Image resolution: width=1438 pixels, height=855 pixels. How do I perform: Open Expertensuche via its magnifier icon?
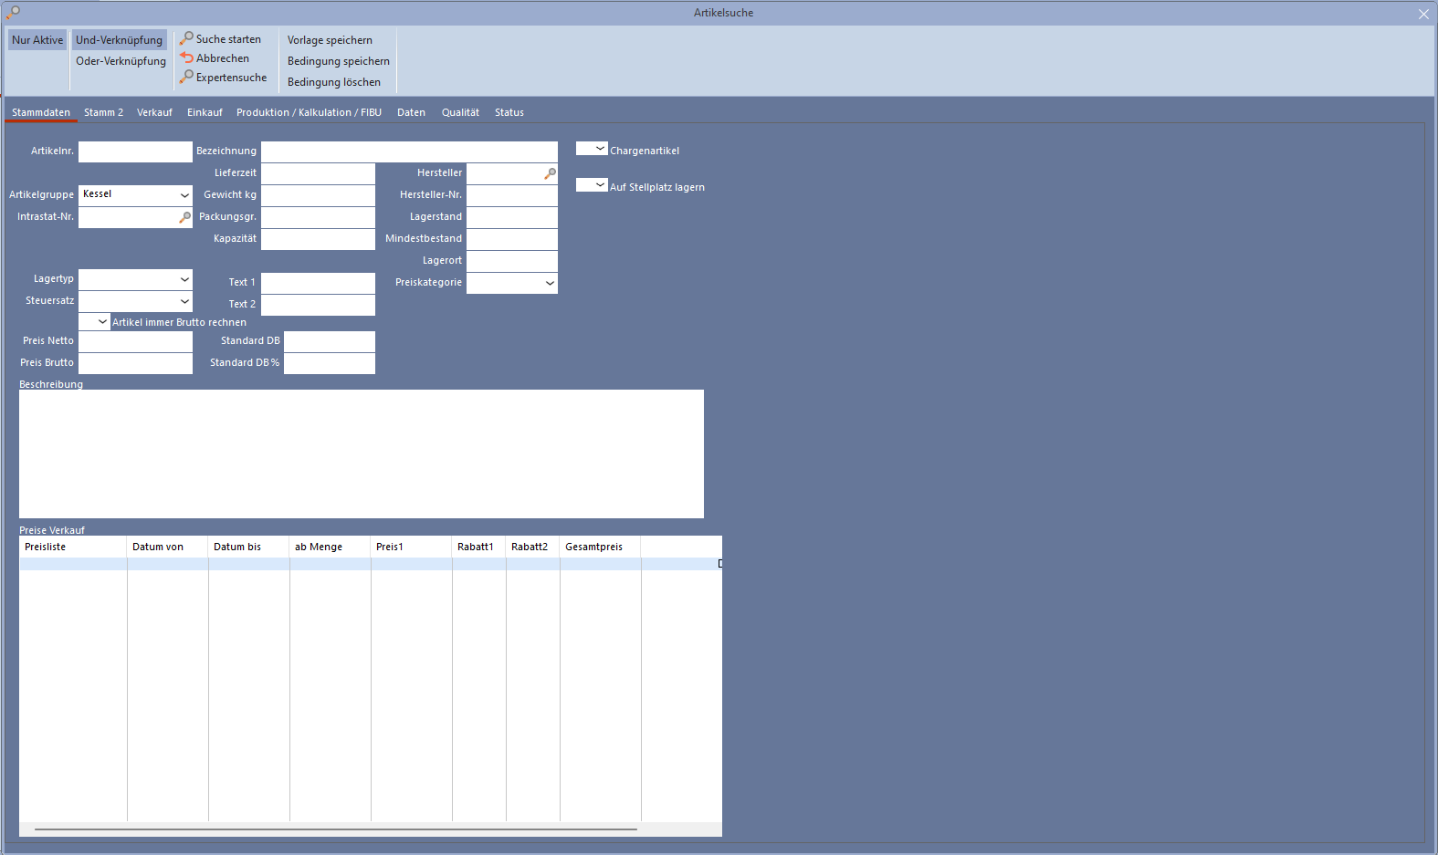[x=186, y=77]
